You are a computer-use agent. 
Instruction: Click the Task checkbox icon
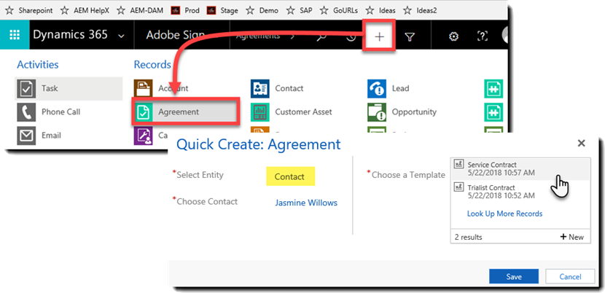pyautogui.click(x=26, y=88)
